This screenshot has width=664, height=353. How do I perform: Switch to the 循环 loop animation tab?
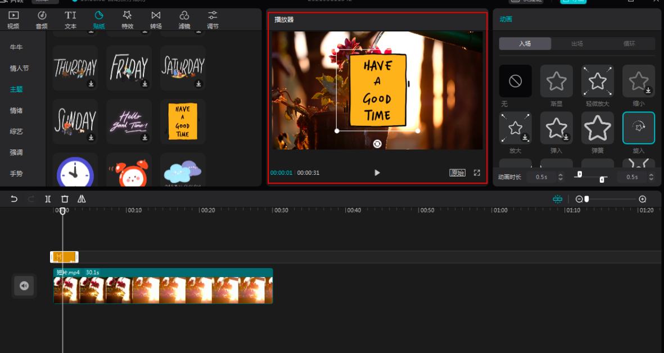[x=629, y=43]
